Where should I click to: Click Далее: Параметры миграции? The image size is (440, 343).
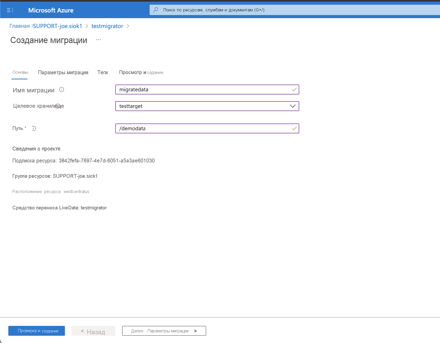coord(164,331)
